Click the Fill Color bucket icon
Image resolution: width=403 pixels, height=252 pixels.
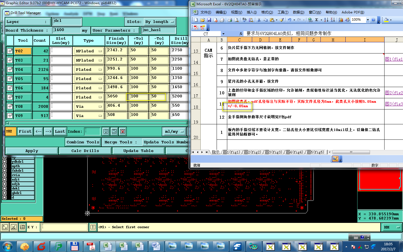point(386,20)
